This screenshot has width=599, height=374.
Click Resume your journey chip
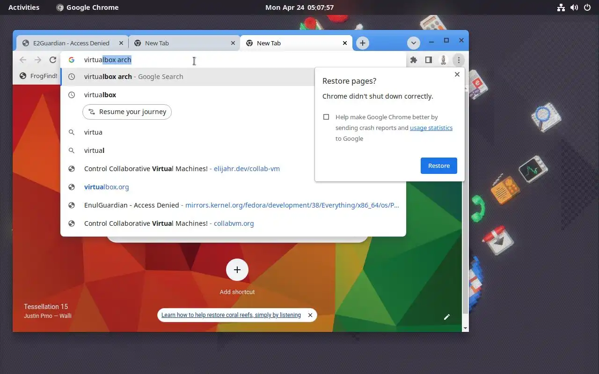(127, 112)
